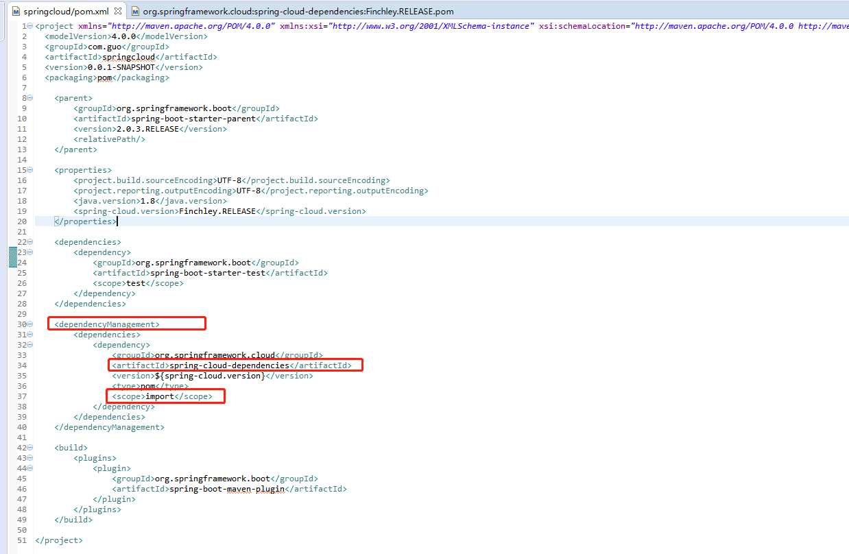849x554 pixels.
Task: Click the Maven icon on Finchley.RELEASE.pom tab
Action: [136, 12]
